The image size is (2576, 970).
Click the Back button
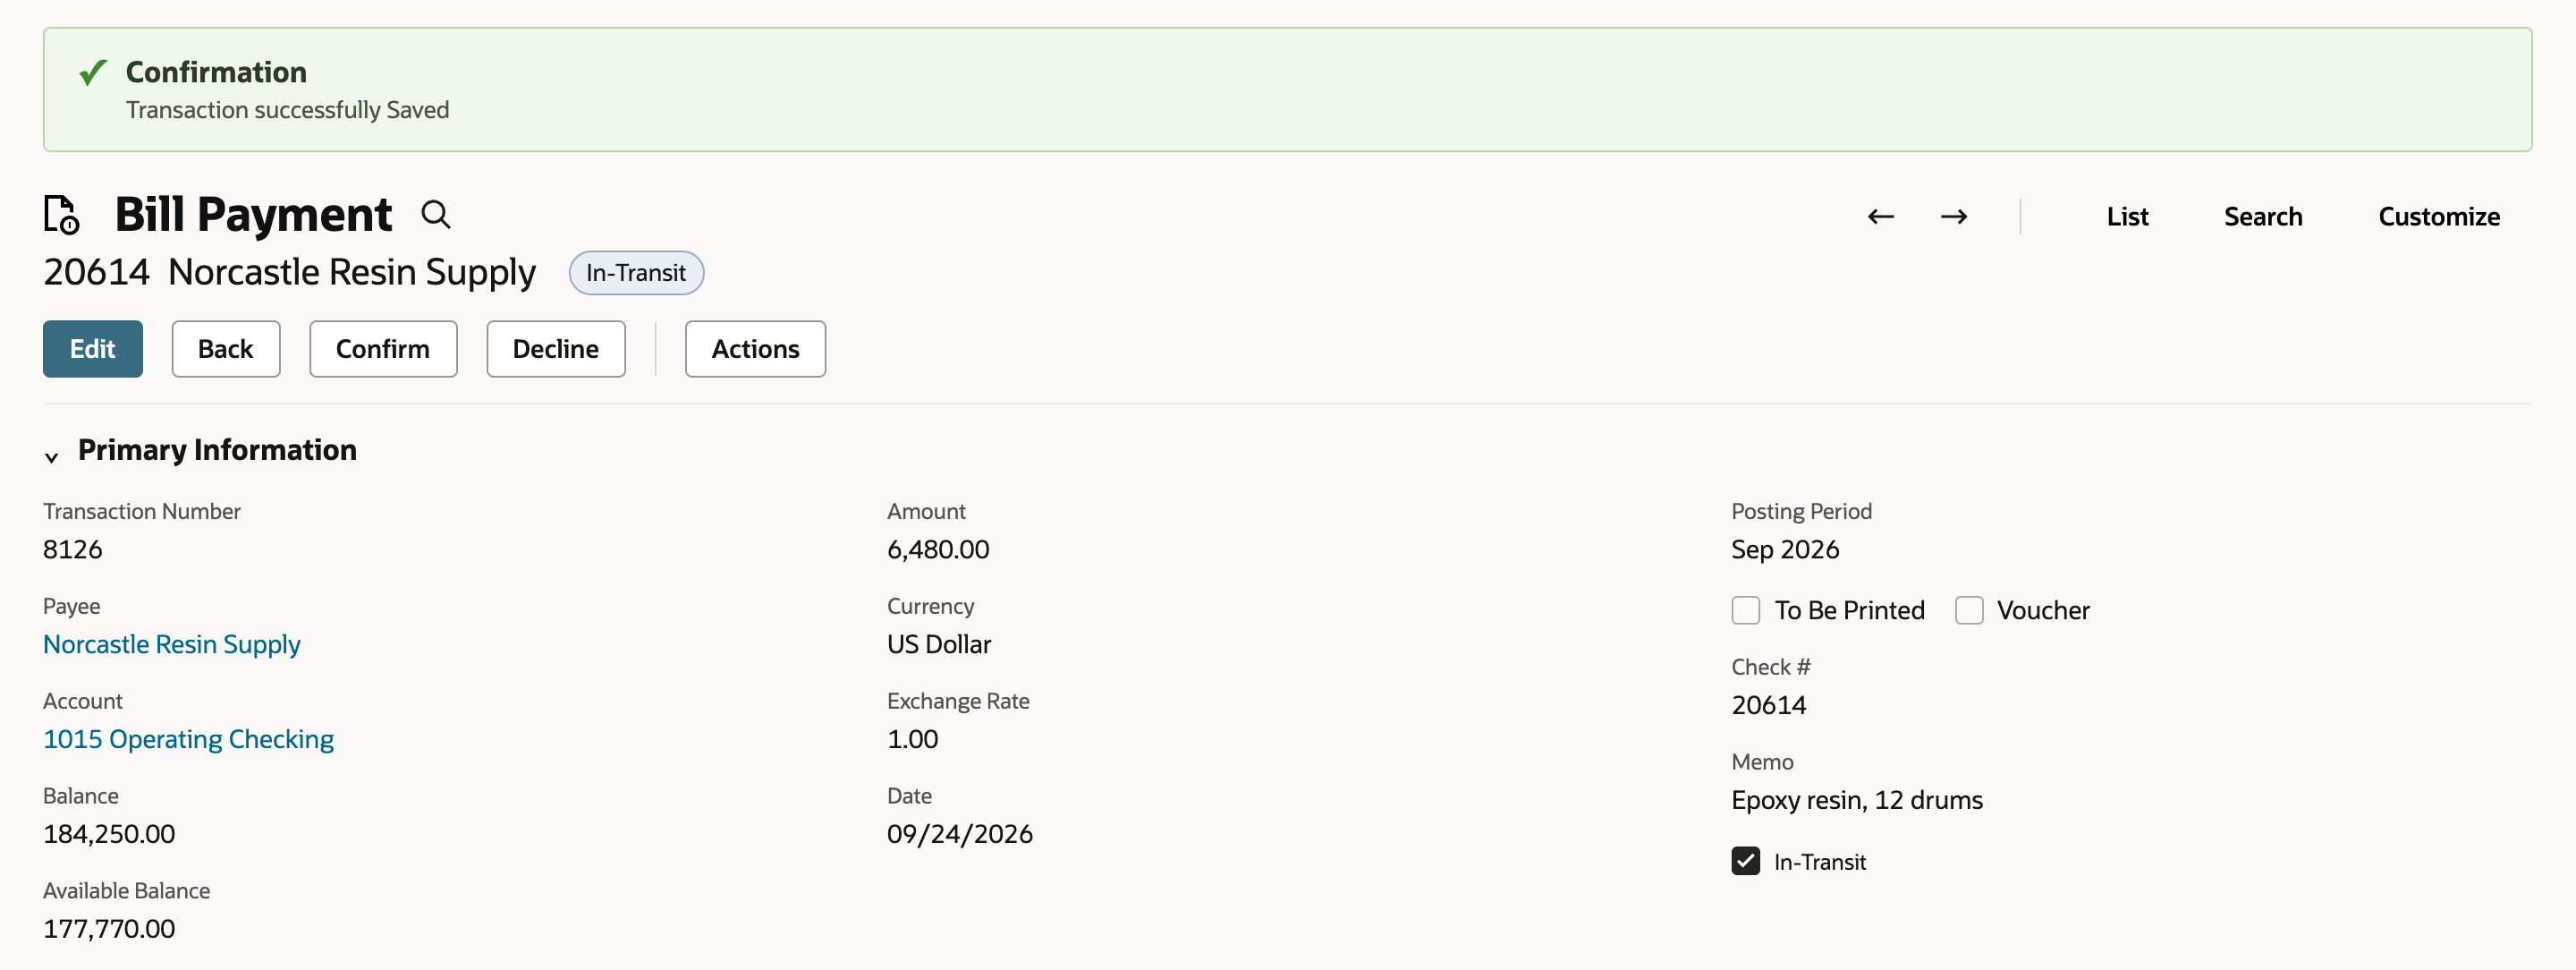pyautogui.click(x=226, y=349)
